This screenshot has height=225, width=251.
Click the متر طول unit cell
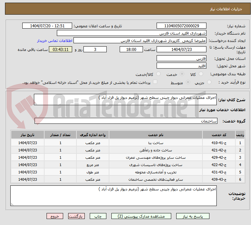[x=93, y=172]
